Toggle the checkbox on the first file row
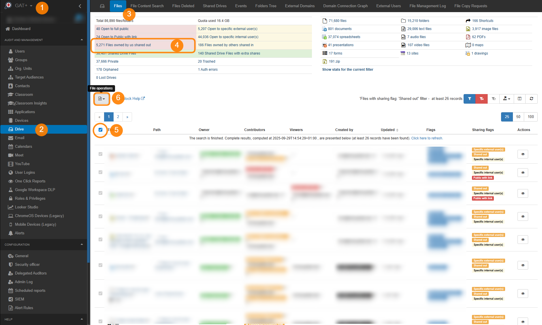This screenshot has height=325, width=542. click(100, 154)
